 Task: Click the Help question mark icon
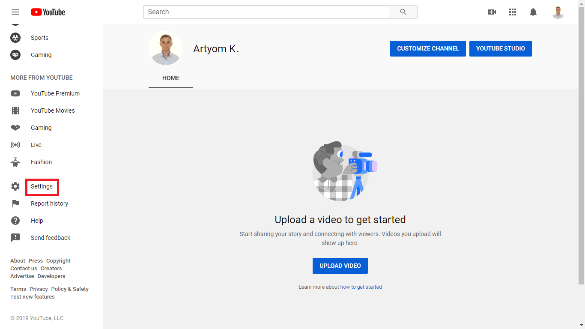[x=15, y=221]
